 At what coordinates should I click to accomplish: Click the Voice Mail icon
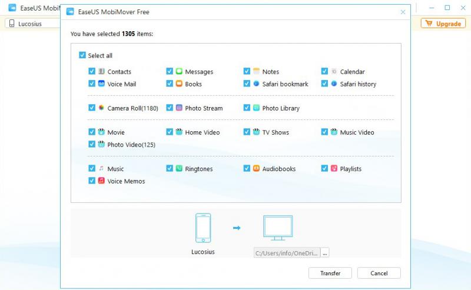(101, 84)
